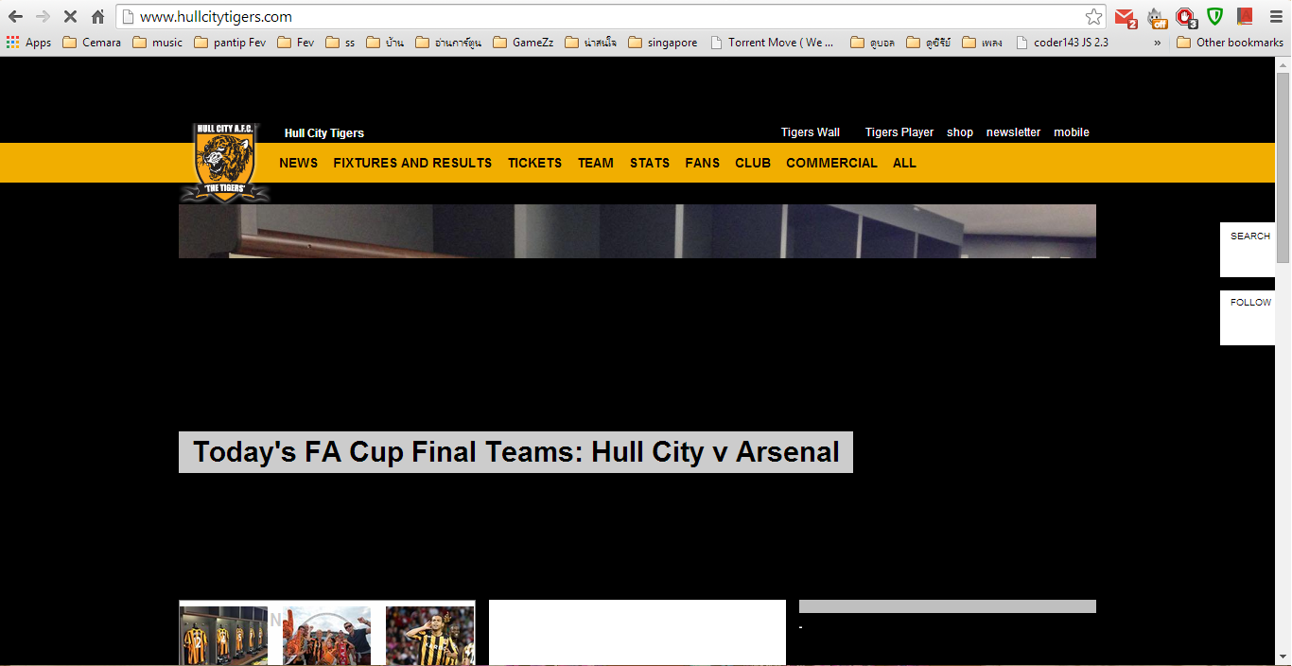Open the newsletter link

tap(1013, 132)
